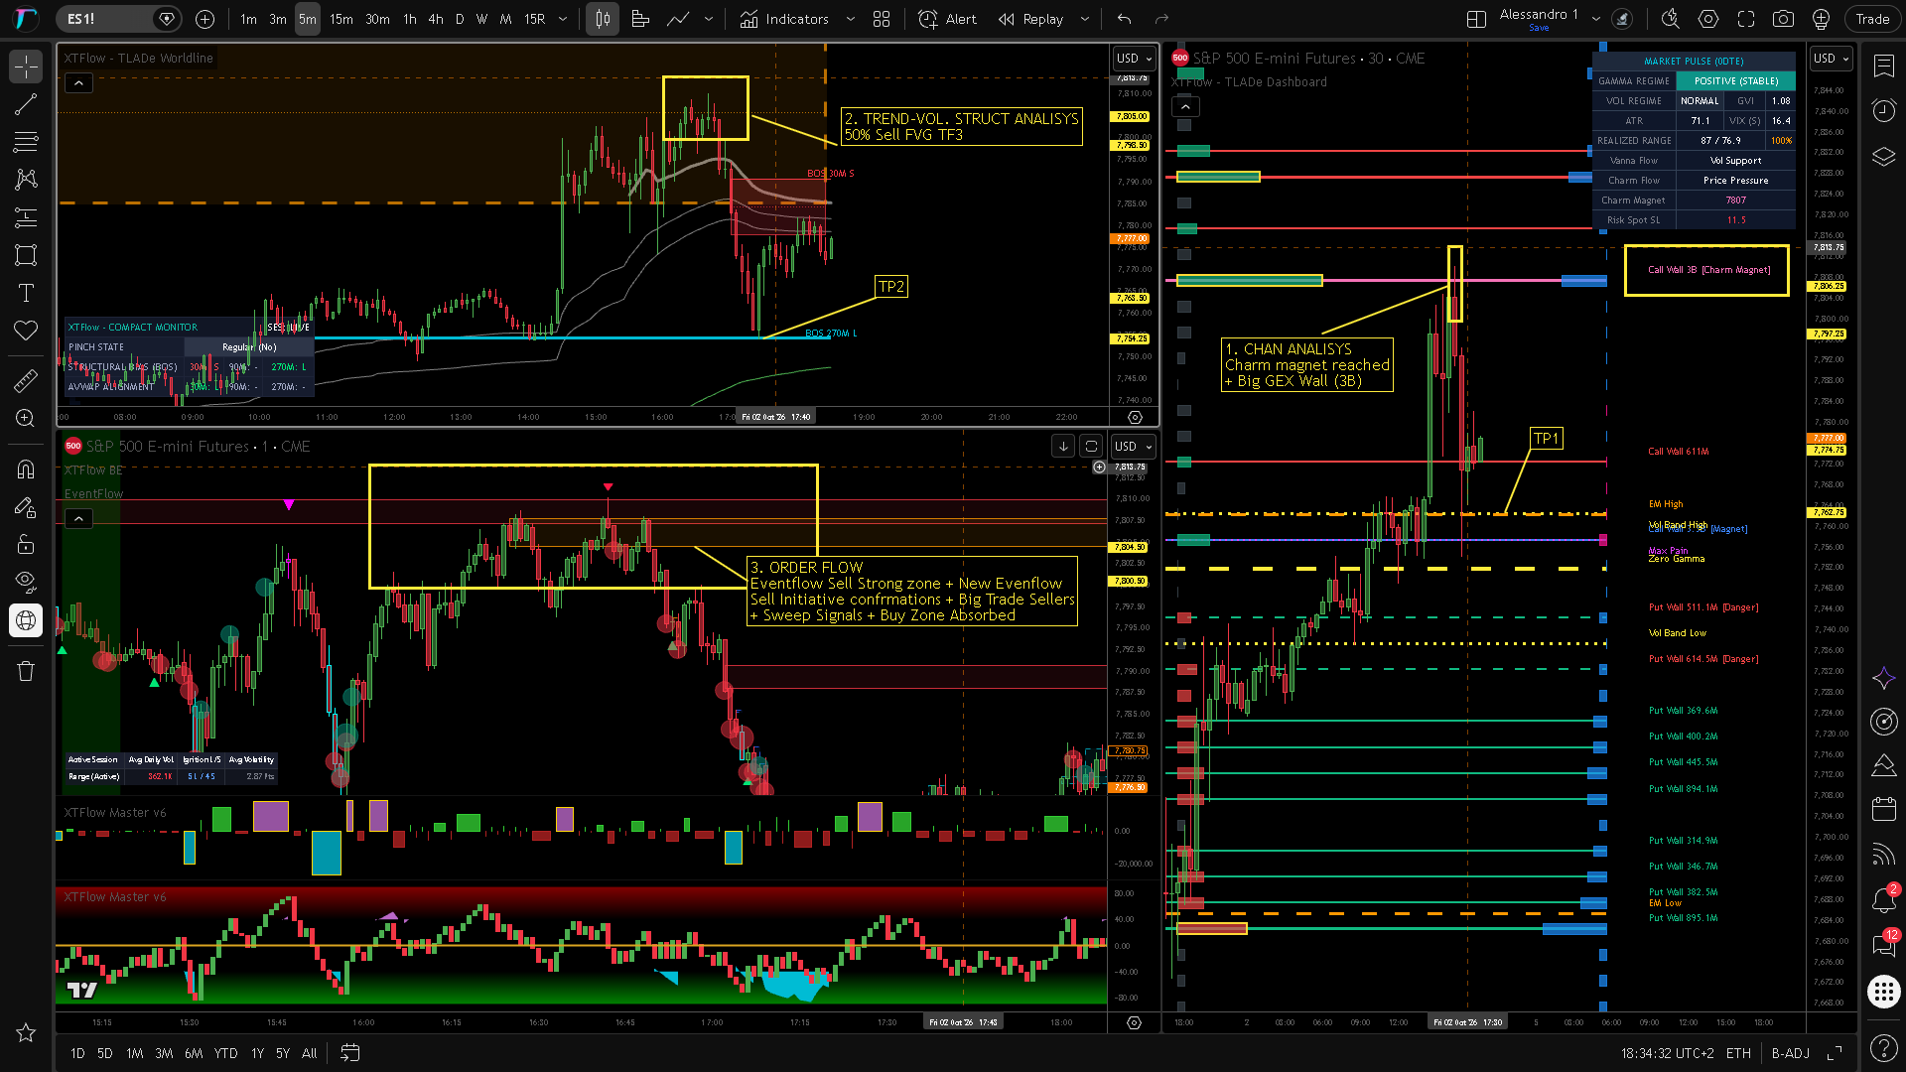Open the notifications bell with badge
This screenshot has height=1072, width=1906.
[1883, 899]
